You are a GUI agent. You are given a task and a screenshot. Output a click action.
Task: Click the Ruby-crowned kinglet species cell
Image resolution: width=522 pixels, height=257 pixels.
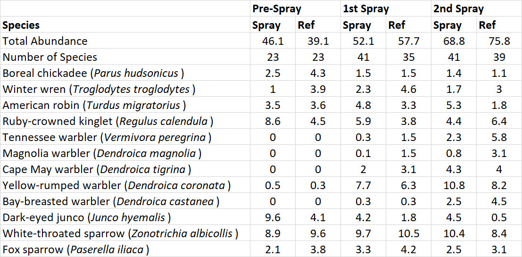pos(108,121)
